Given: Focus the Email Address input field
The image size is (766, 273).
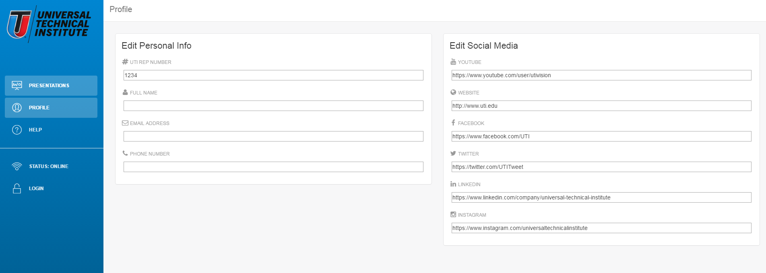Looking at the screenshot, I should [273, 136].
